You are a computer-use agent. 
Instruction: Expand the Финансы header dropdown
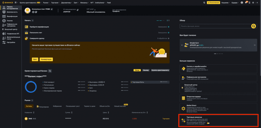[84, 3]
